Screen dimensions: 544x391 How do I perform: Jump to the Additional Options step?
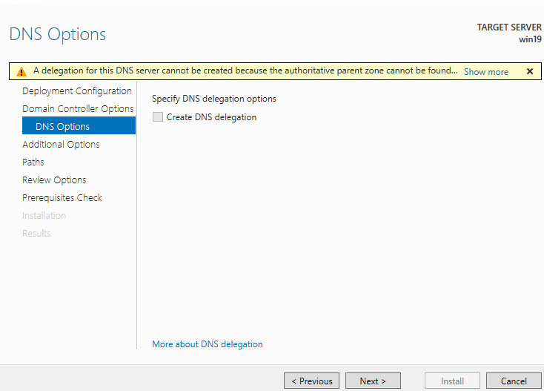coord(61,145)
